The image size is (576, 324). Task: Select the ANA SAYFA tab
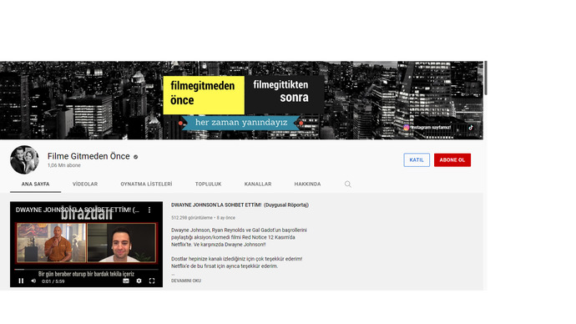pos(35,184)
